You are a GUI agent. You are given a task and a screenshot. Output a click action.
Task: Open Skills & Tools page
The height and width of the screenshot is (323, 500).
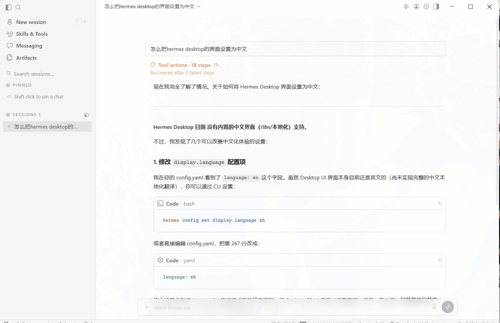pos(47,34)
